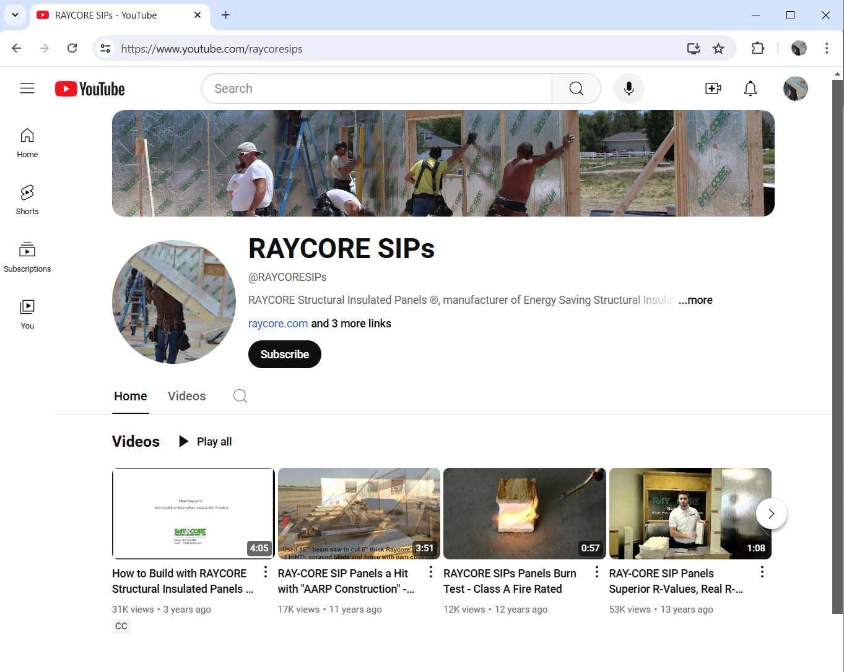
Task: Click the Videos section heading
Action: pyautogui.click(x=136, y=442)
